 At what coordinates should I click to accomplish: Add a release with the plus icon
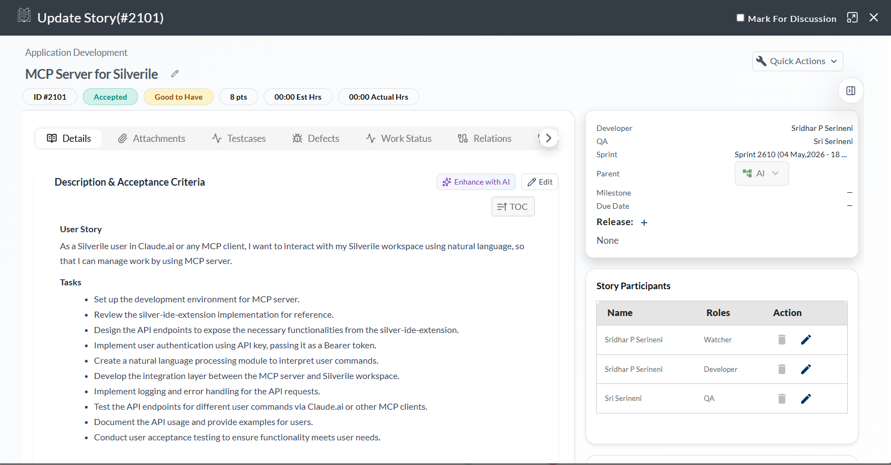pyautogui.click(x=644, y=222)
